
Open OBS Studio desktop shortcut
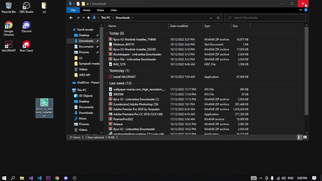click(26, 8)
